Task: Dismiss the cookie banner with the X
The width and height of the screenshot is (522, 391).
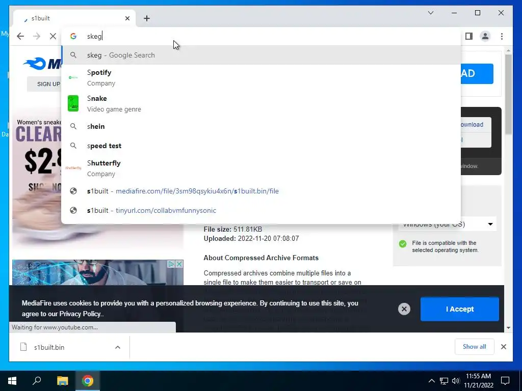Action: [x=404, y=309]
